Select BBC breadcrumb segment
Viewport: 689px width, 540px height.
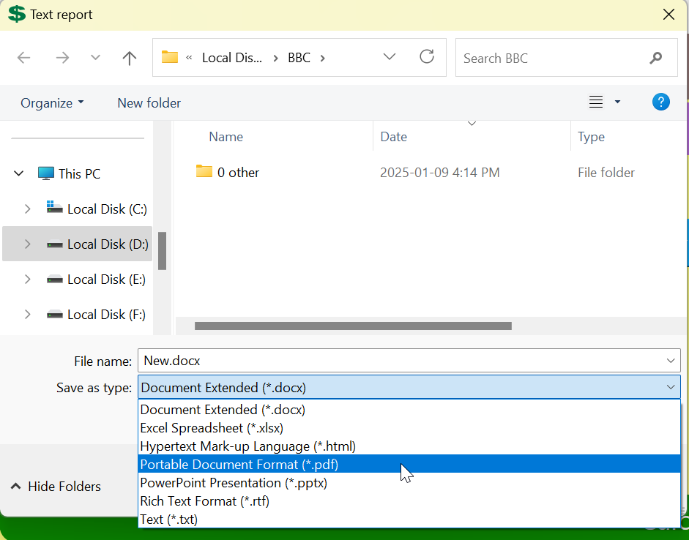click(x=299, y=58)
